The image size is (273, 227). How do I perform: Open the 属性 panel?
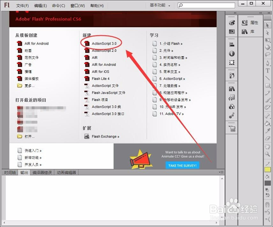point(250,22)
